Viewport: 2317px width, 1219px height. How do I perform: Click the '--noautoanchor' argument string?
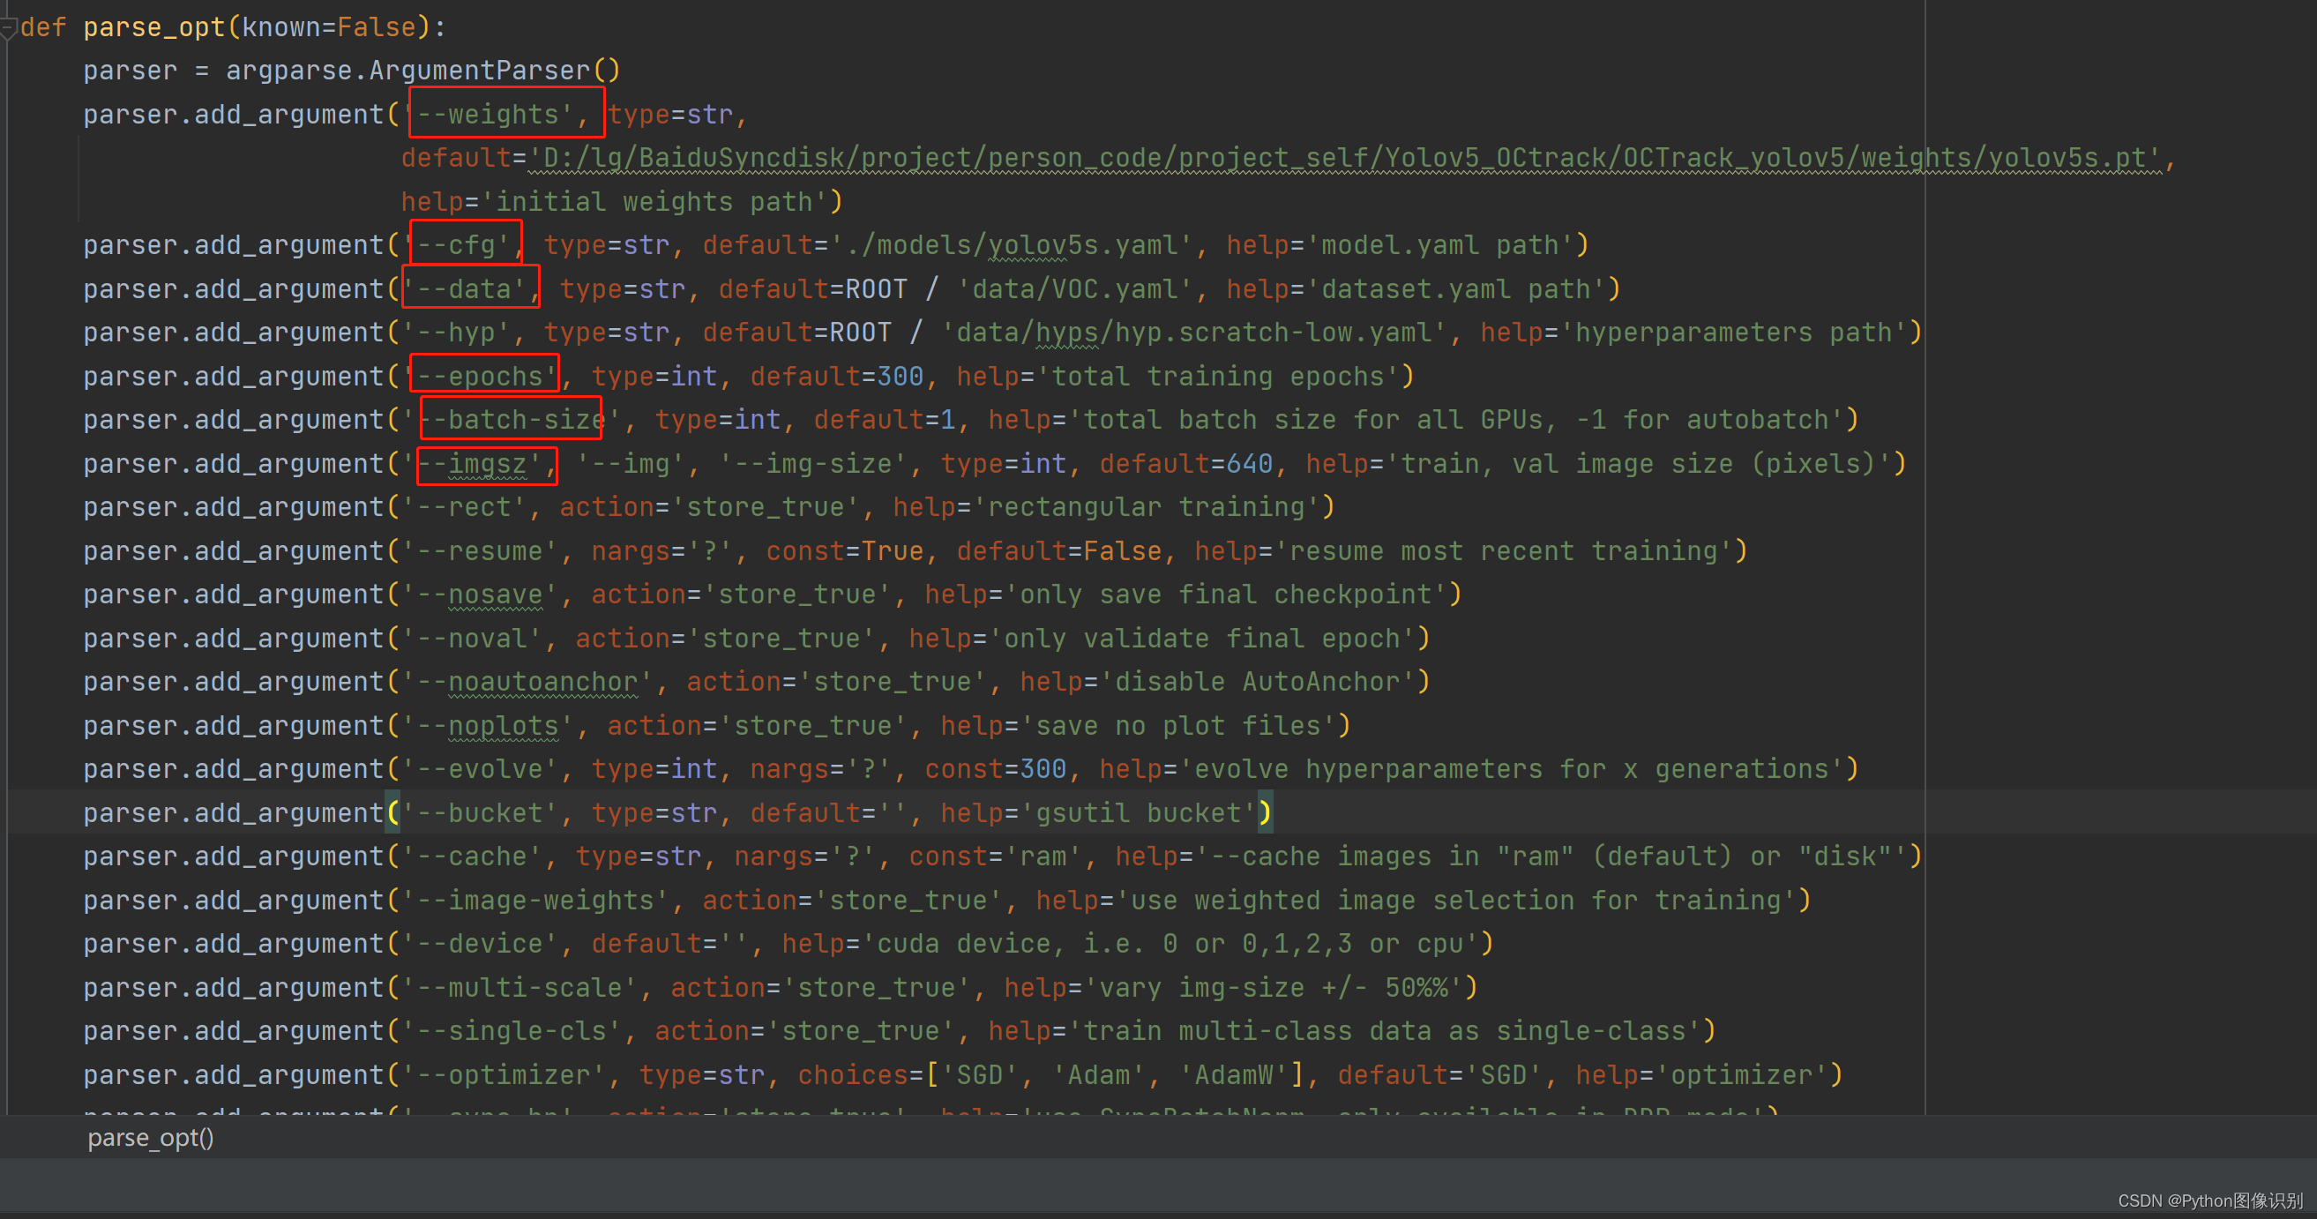tap(528, 681)
